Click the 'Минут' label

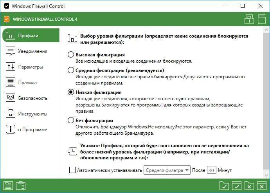(x=225, y=170)
